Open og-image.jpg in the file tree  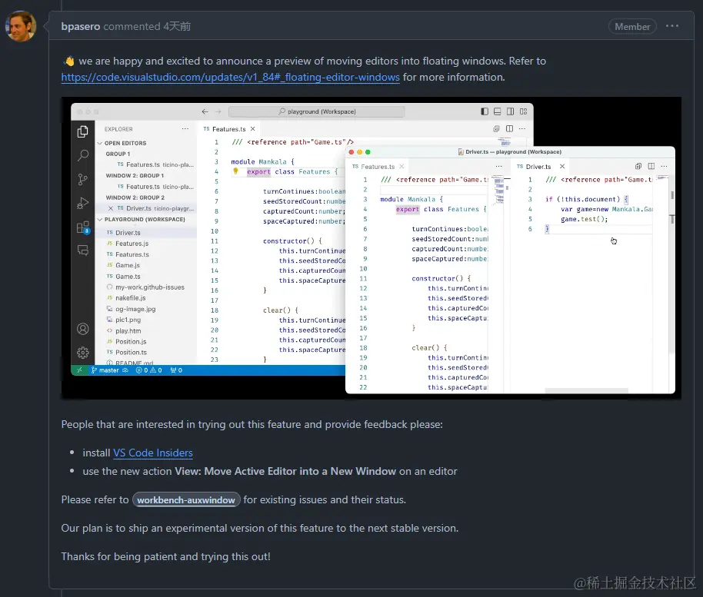click(x=146, y=309)
